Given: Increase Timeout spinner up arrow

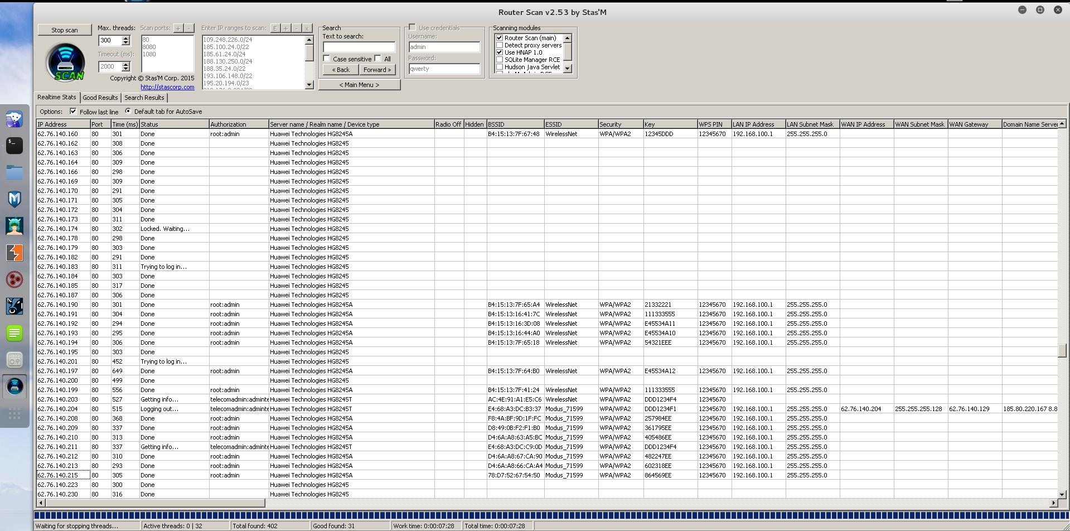Looking at the screenshot, I should coord(125,64).
